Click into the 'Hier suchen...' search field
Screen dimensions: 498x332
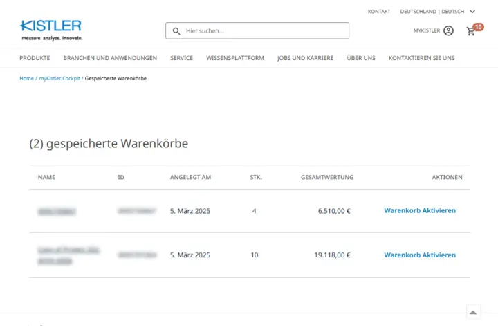257,31
